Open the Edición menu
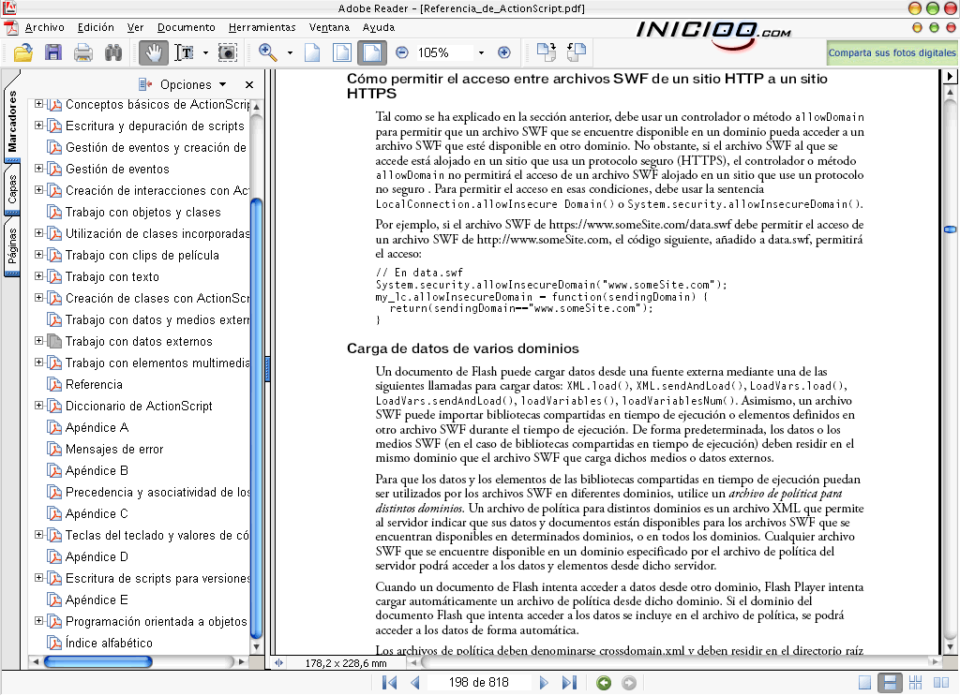The height and width of the screenshot is (696, 960). (x=96, y=27)
